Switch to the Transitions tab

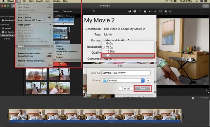(x=68, y=12)
